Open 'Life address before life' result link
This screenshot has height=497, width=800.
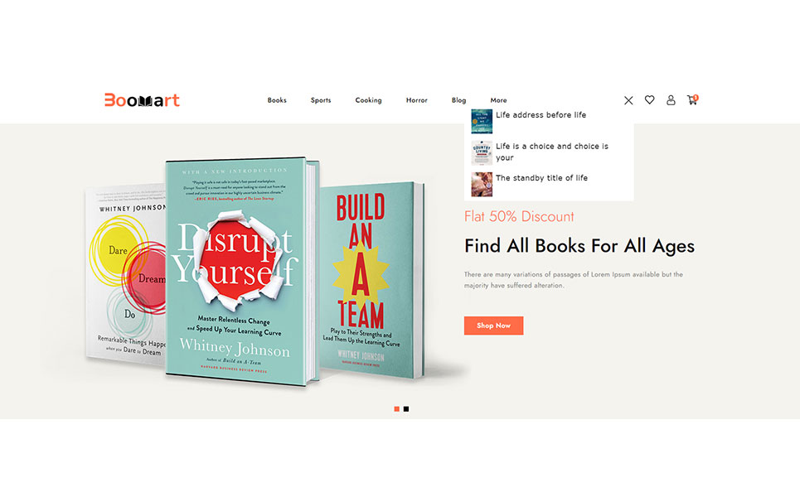541,115
